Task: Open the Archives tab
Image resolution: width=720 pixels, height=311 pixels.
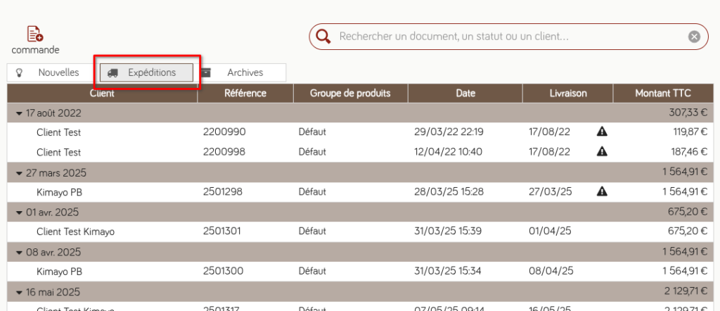Action: (x=242, y=72)
